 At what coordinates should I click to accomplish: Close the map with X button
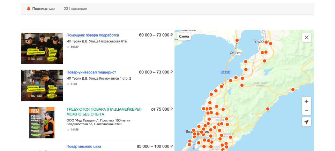click(306, 37)
